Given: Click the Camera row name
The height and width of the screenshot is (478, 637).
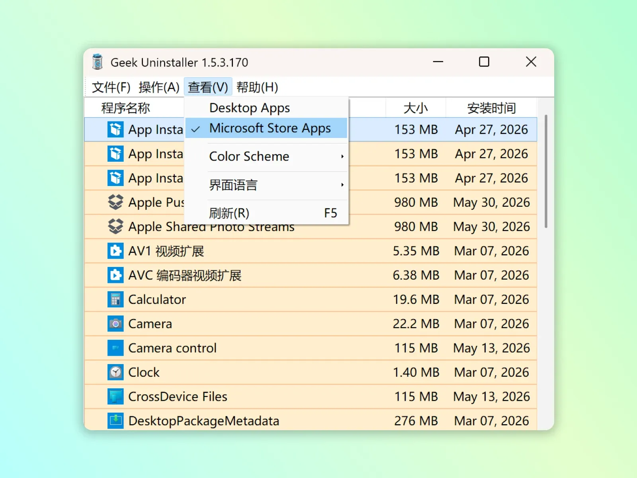Looking at the screenshot, I should (x=150, y=324).
